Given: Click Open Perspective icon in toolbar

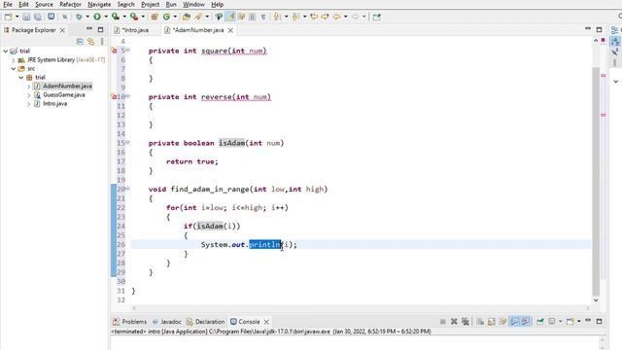Looking at the screenshot, I should [377, 17].
